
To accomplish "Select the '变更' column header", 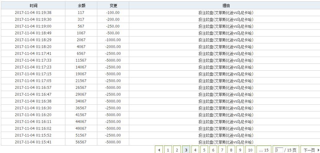I will (x=113, y=6).
